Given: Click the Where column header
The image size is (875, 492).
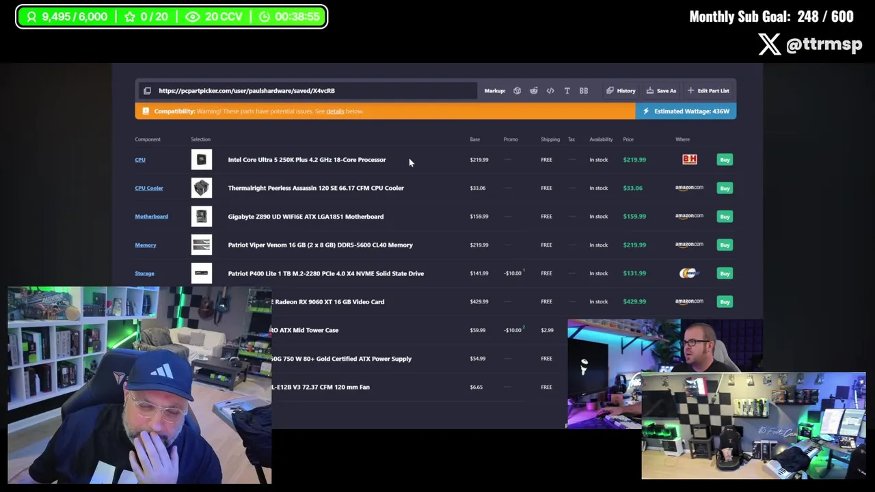Looking at the screenshot, I should tap(682, 139).
